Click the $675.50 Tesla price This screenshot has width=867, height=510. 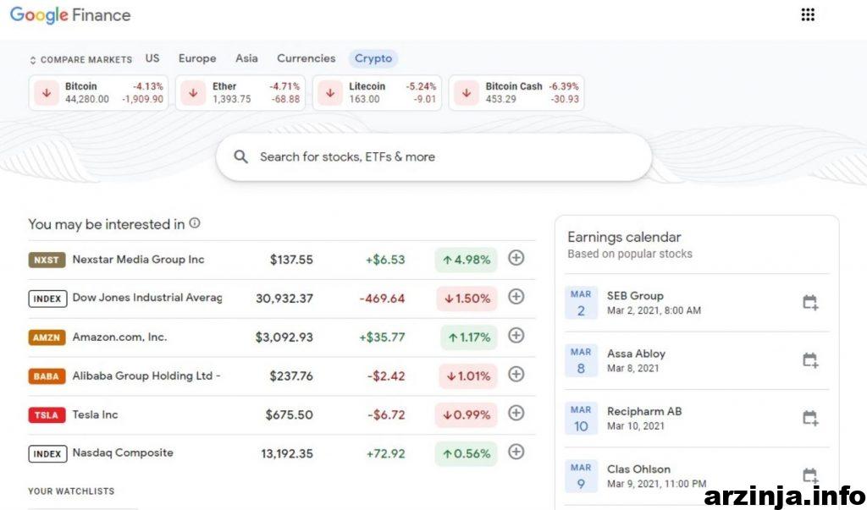[290, 414]
